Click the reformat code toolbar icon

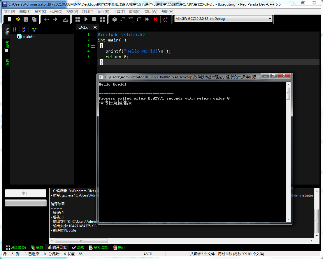65,19
